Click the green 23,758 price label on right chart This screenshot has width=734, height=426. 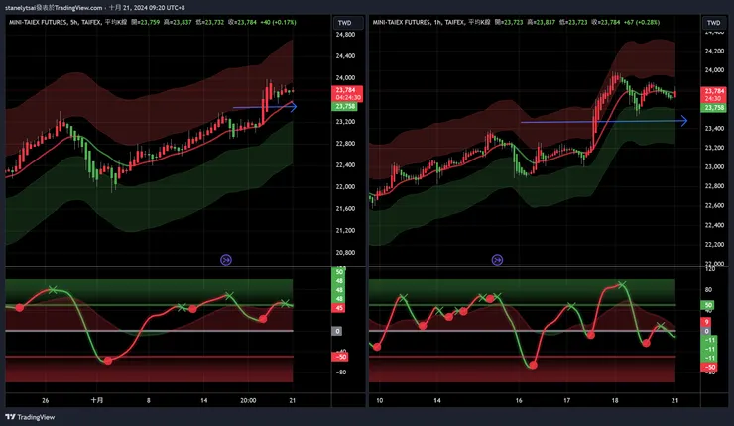click(713, 108)
